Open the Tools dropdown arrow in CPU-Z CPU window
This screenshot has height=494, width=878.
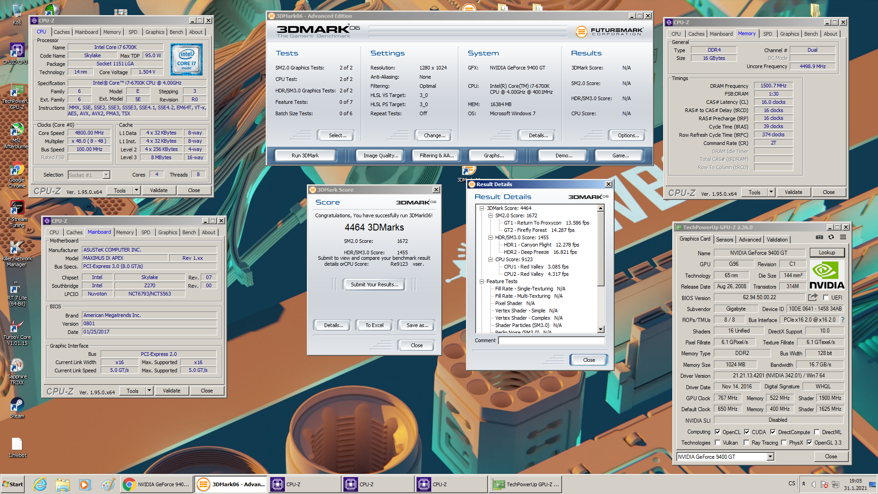tap(136, 190)
